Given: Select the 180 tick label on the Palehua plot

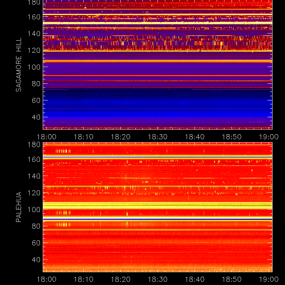Looking at the screenshot, I should 34,145.
